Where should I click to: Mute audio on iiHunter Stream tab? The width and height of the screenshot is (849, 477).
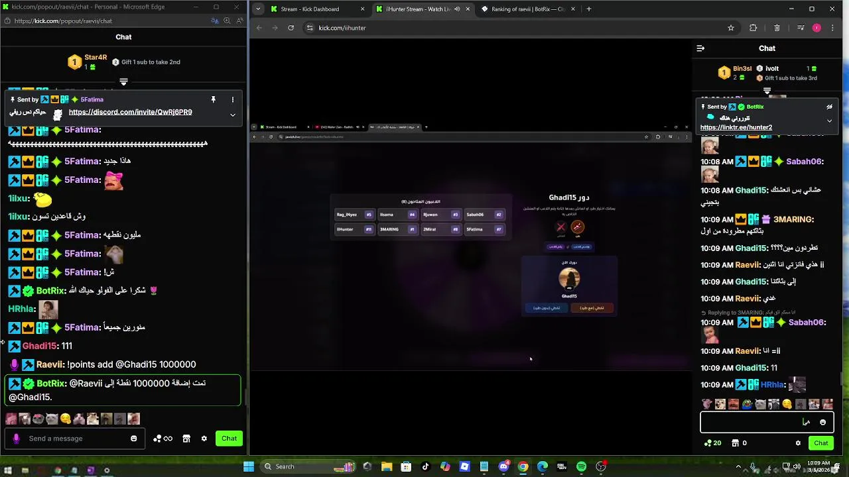click(x=457, y=9)
